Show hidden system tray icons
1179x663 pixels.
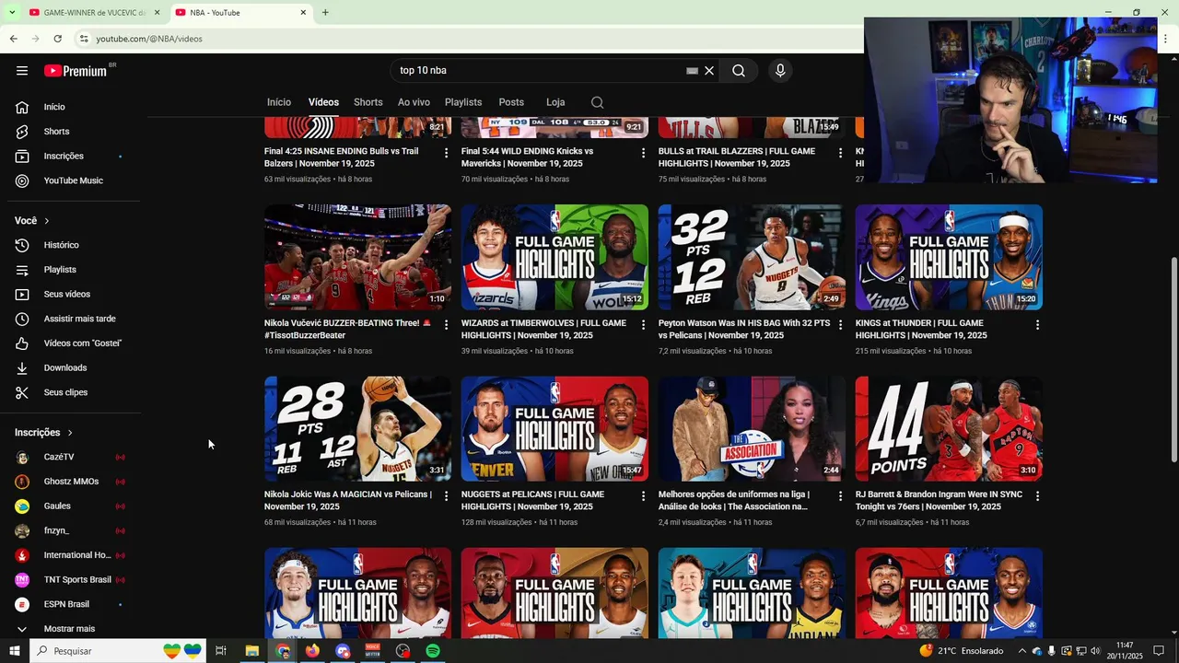[x=1021, y=651]
